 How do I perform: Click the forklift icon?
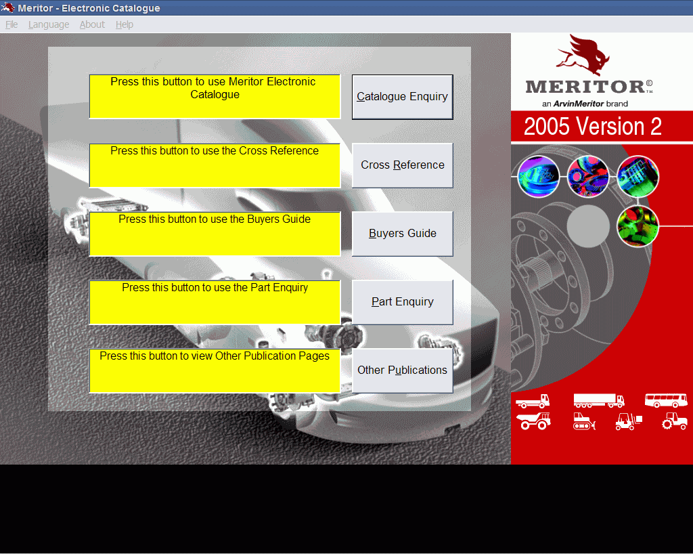(628, 421)
